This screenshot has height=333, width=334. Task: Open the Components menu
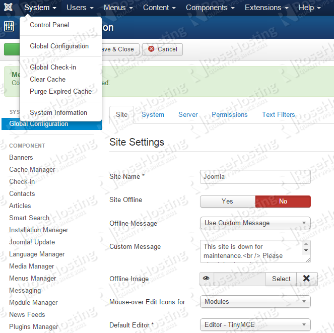point(210,8)
